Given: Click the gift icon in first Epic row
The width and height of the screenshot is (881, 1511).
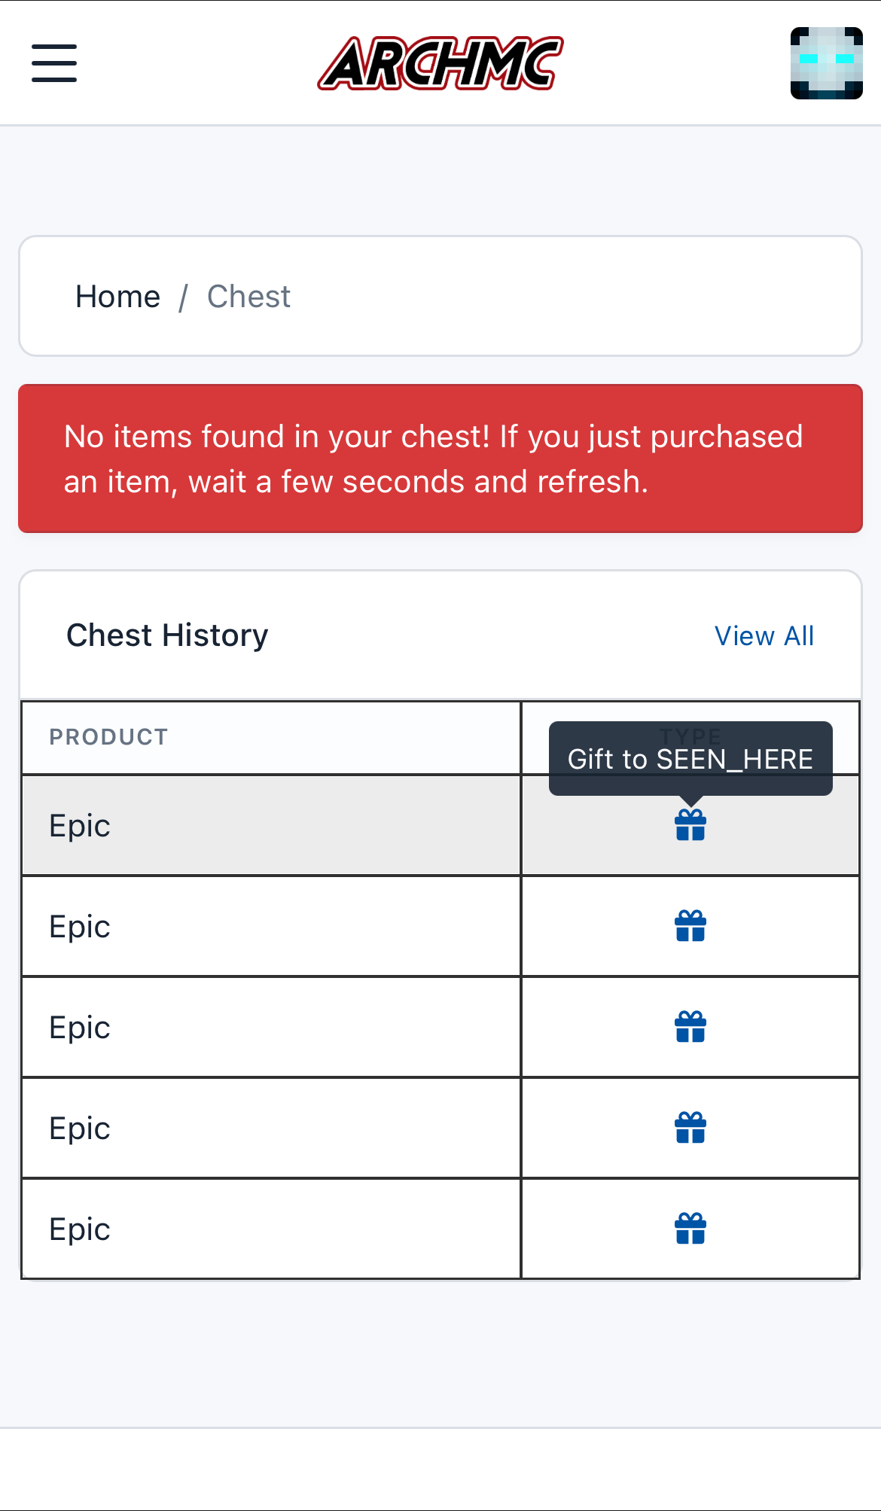Looking at the screenshot, I should pyautogui.click(x=690, y=825).
